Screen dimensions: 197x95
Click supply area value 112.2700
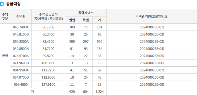coord(48,70)
